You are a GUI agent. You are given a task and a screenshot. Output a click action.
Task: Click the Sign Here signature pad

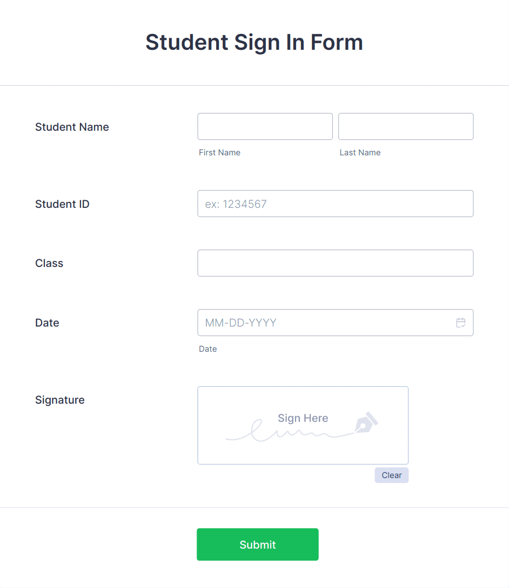(303, 426)
